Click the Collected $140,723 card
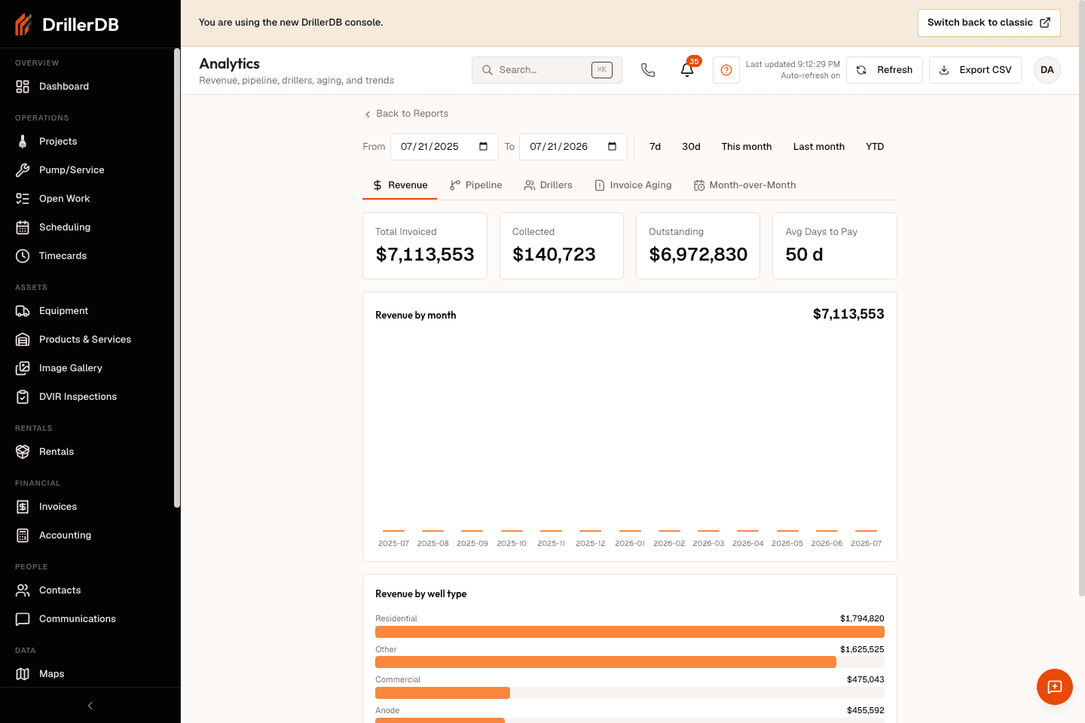 [561, 246]
